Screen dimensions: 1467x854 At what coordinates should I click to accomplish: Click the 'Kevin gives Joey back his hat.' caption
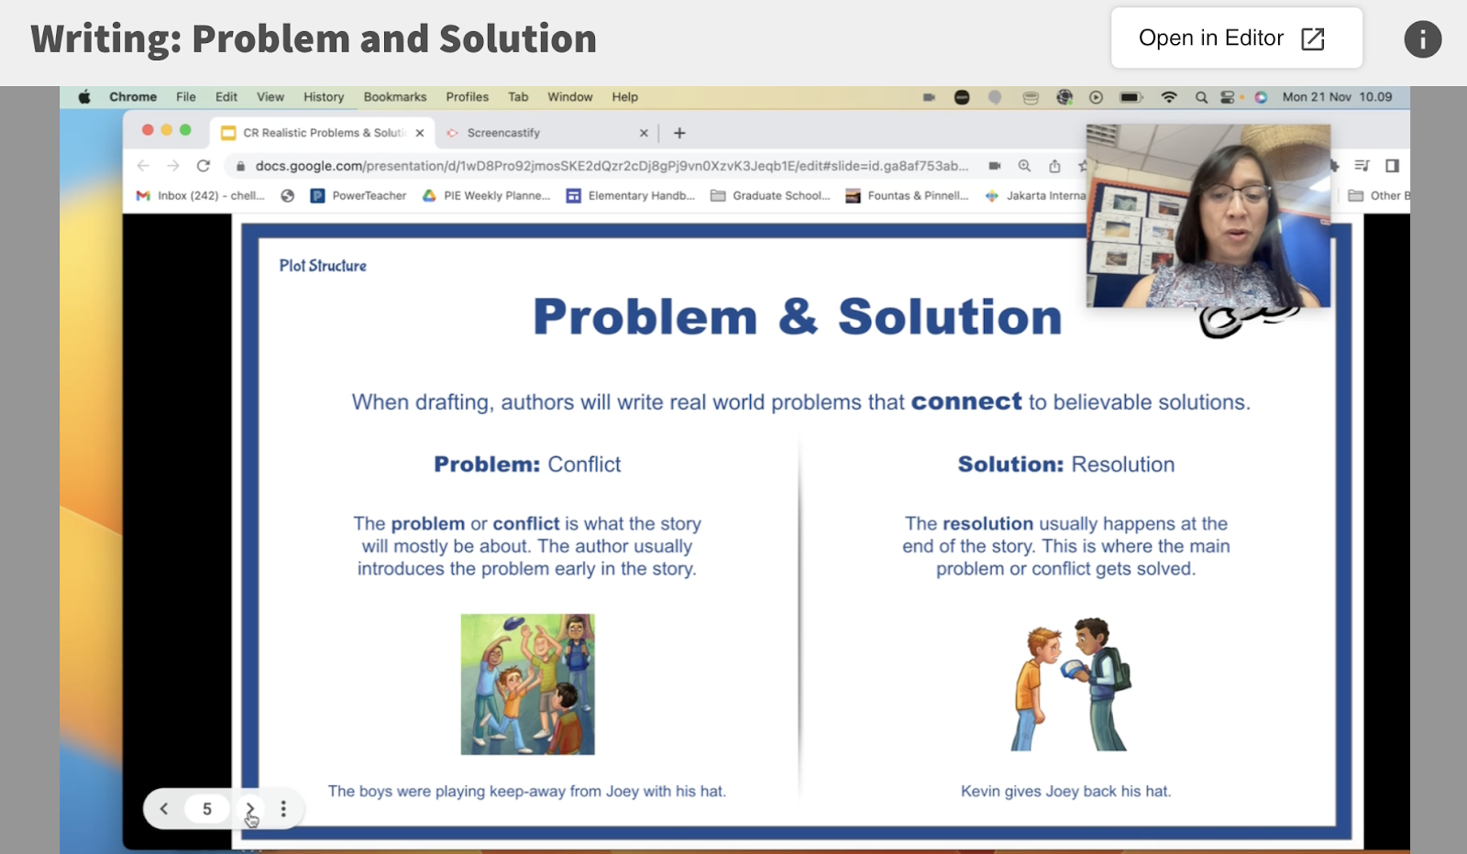coord(1066,792)
